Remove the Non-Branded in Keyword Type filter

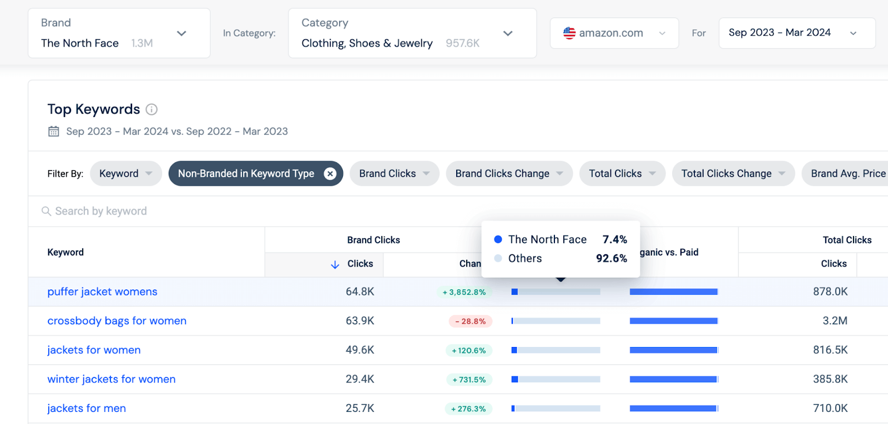(x=330, y=173)
